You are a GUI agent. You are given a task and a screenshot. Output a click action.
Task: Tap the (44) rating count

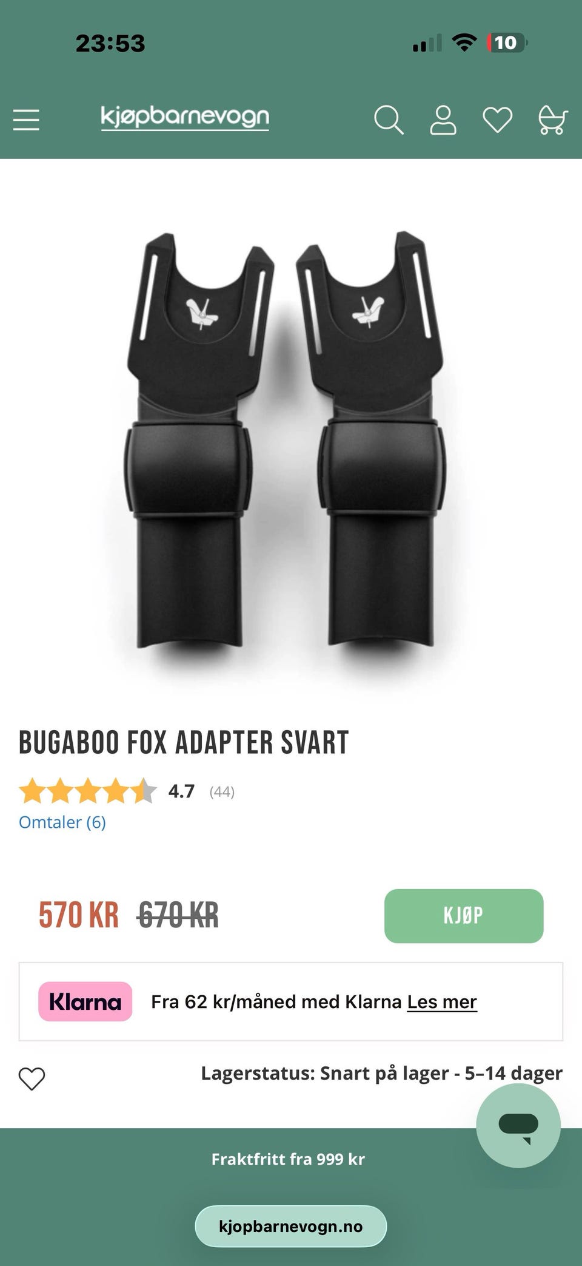(x=222, y=792)
